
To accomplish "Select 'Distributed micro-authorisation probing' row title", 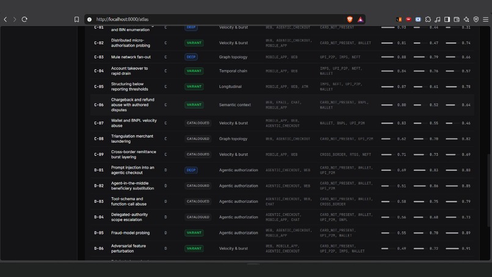I will click(x=131, y=43).
